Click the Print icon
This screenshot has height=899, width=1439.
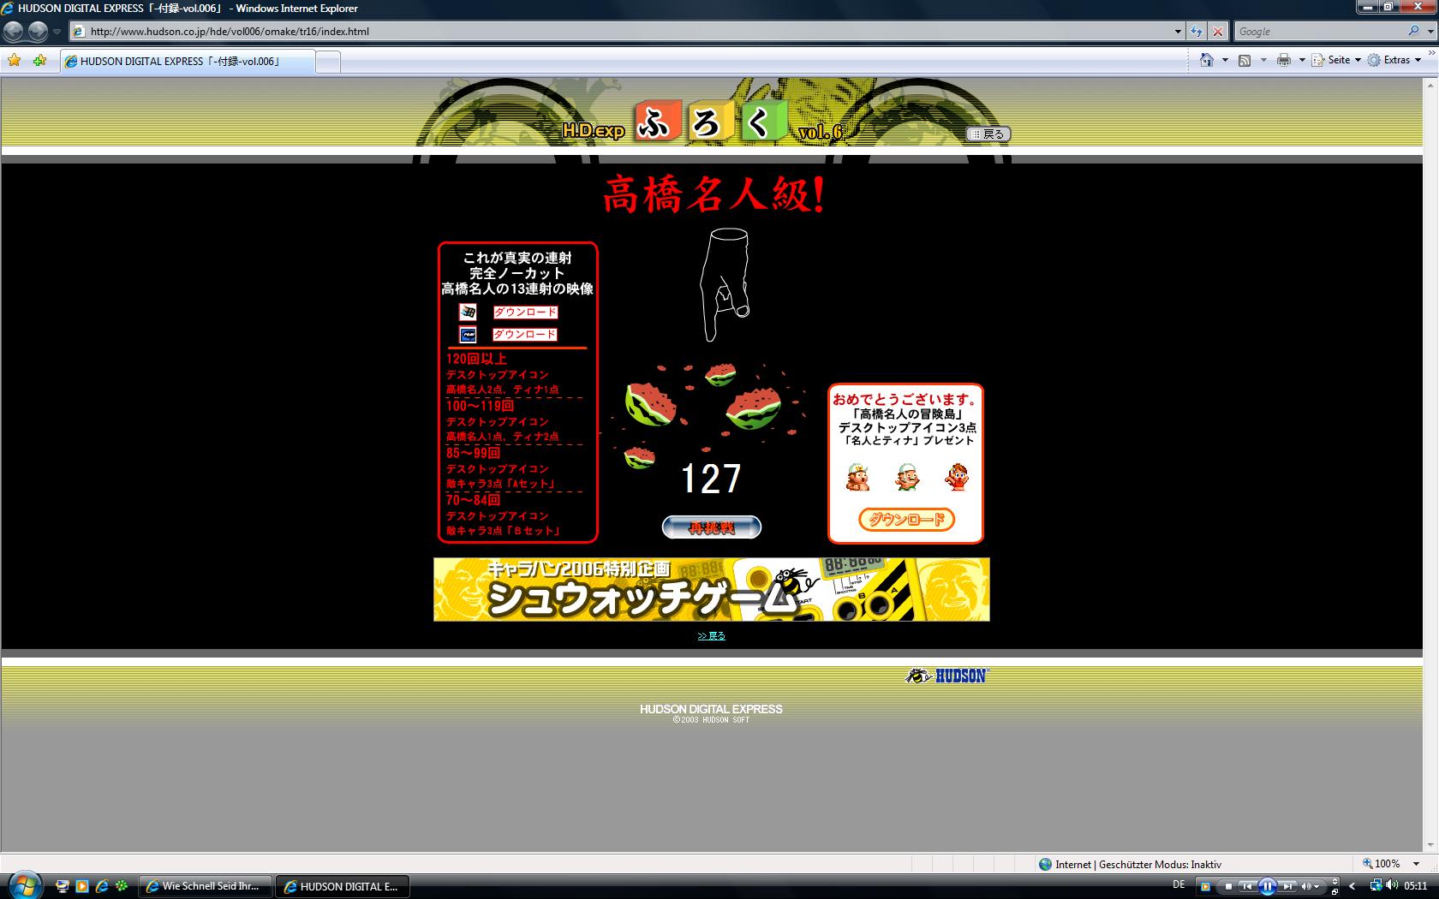(1284, 60)
